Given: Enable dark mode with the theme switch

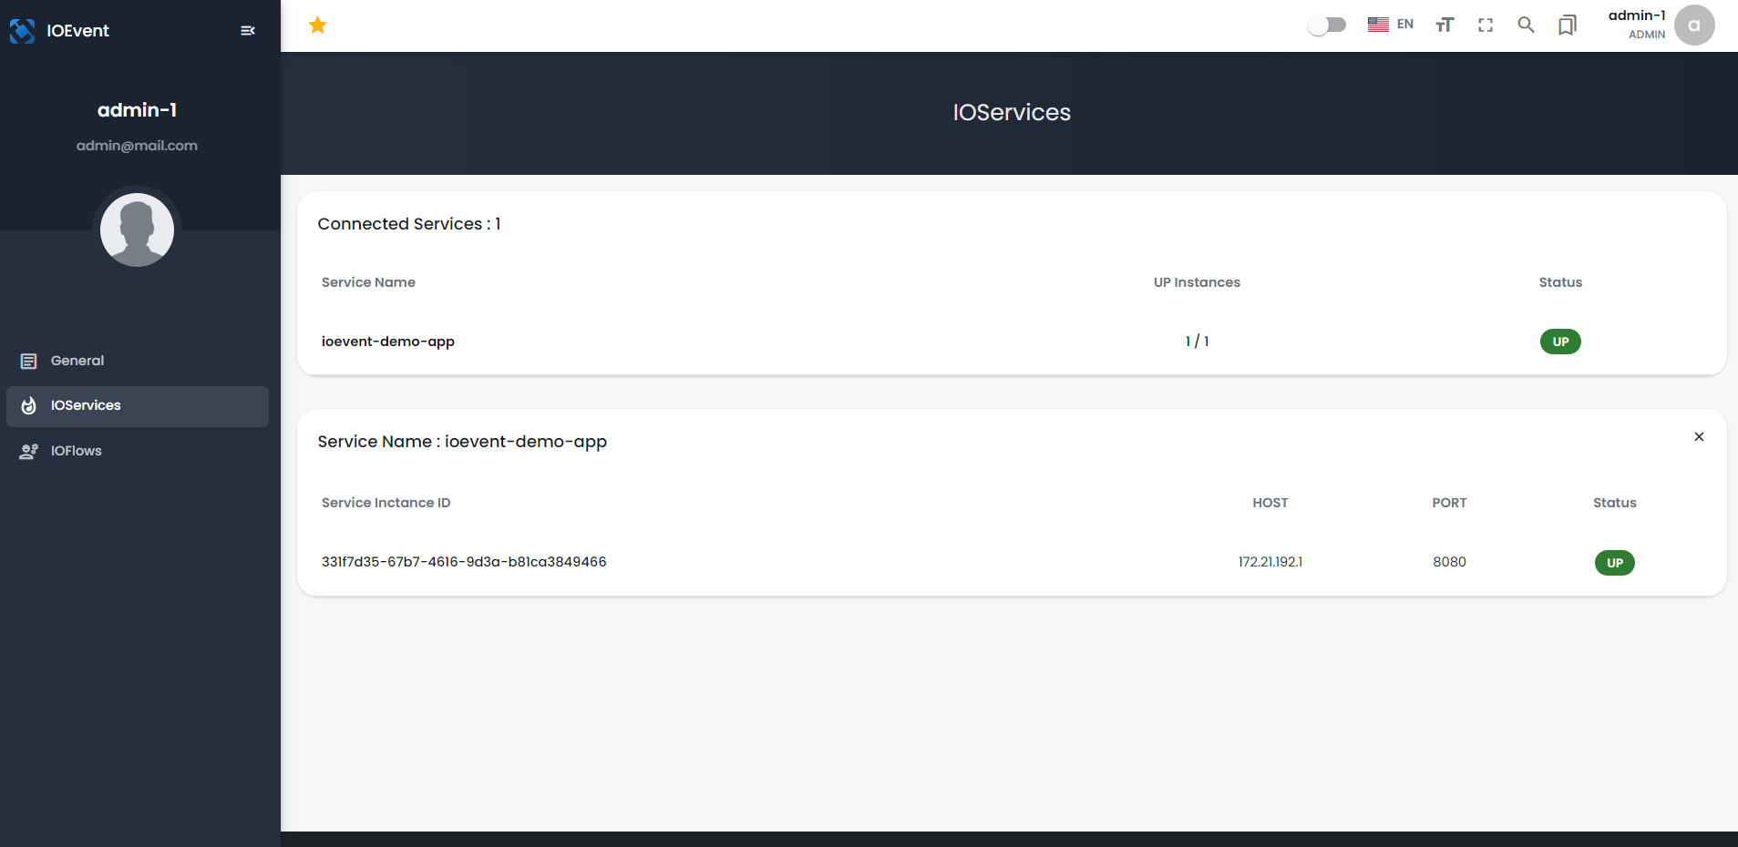Looking at the screenshot, I should (1327, 25).
